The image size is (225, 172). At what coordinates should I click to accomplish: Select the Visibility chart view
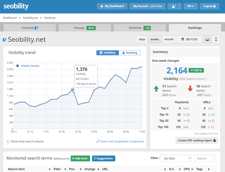click(x=107, y=53)
